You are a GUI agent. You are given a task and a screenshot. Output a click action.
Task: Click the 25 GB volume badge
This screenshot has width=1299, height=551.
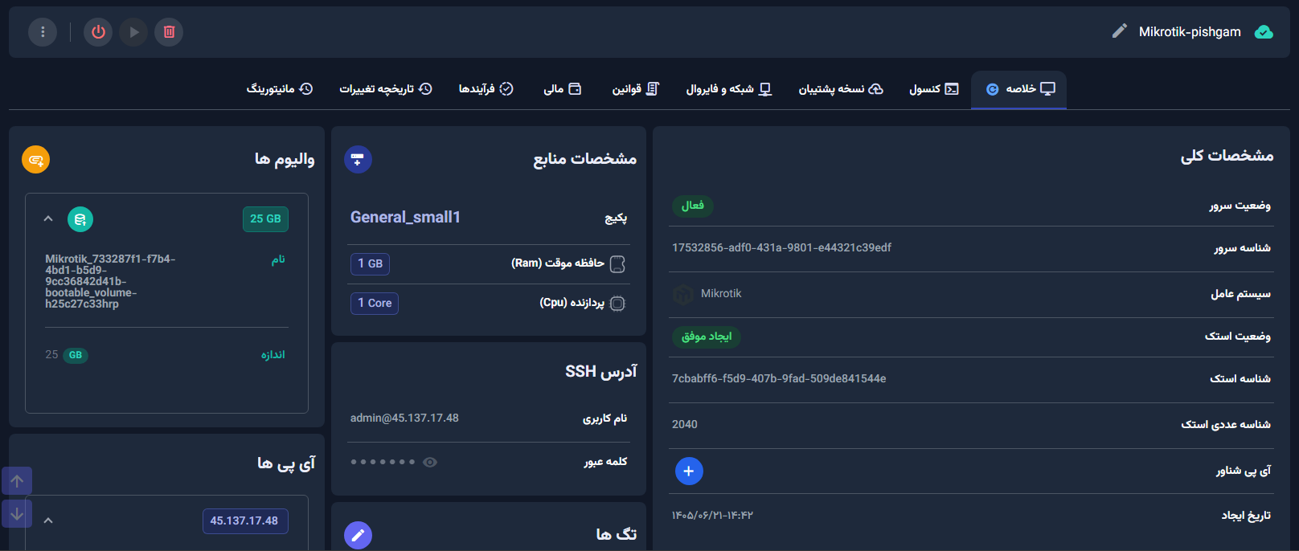pyautogui.click(x=265, y=219)
